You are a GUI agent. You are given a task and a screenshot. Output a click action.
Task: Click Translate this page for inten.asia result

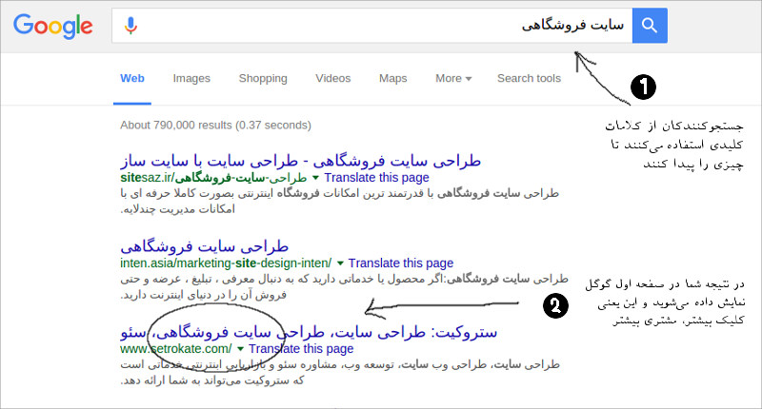[401, 263]
